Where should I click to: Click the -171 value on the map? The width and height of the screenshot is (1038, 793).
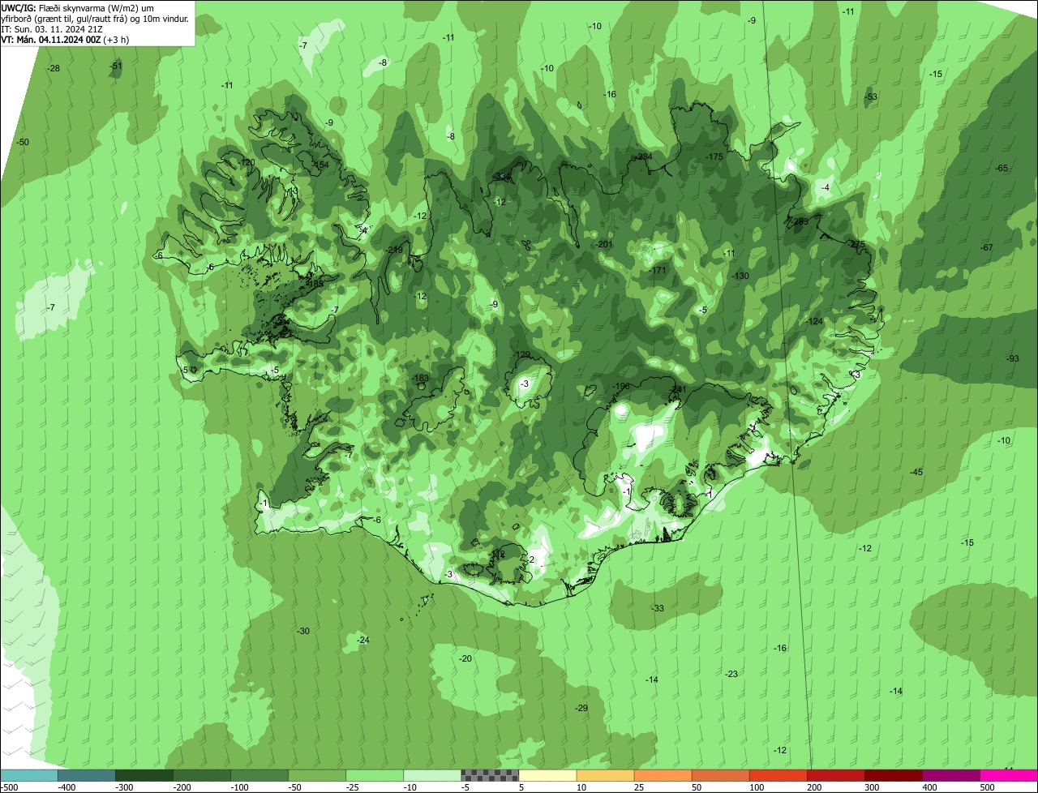(658, 270)
